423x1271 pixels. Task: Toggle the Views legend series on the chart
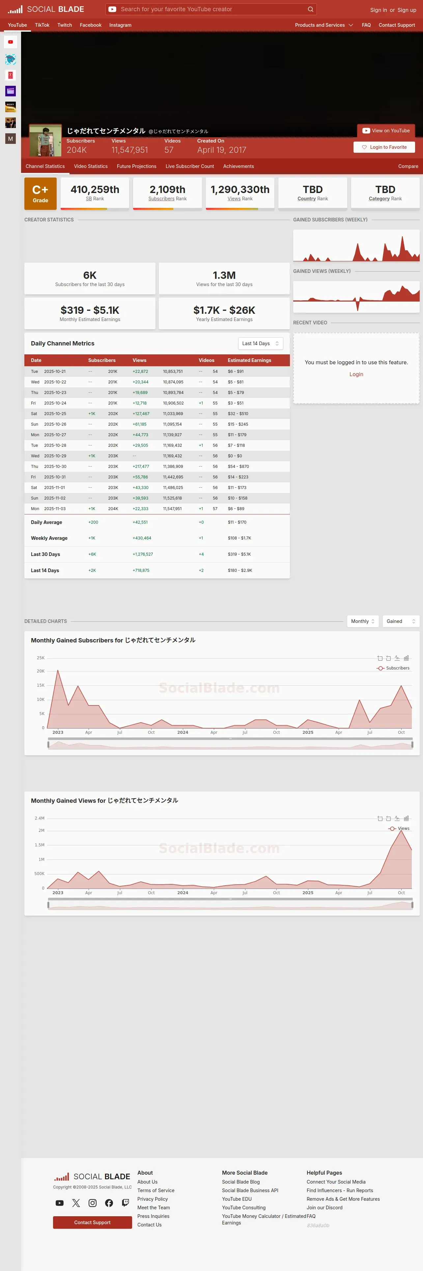click(399, 829)
